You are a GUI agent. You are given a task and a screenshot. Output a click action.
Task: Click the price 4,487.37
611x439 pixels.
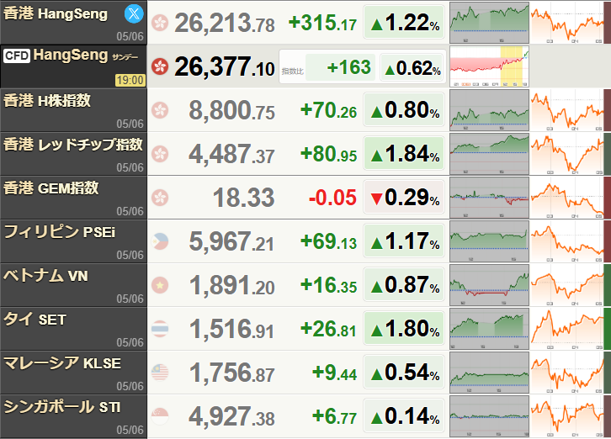point(231,154)
